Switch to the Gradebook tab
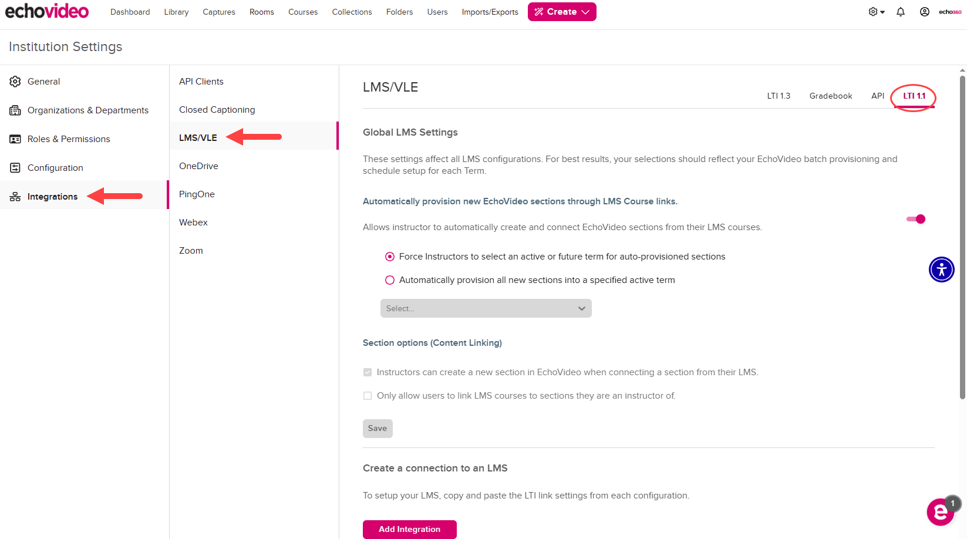This screenshot has width=967, height=539. (830, 96)
